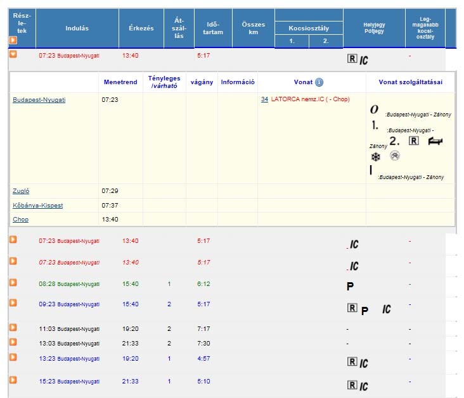
Task: Collapse the expanded 07:23 journey details
Action: [13, 54]
